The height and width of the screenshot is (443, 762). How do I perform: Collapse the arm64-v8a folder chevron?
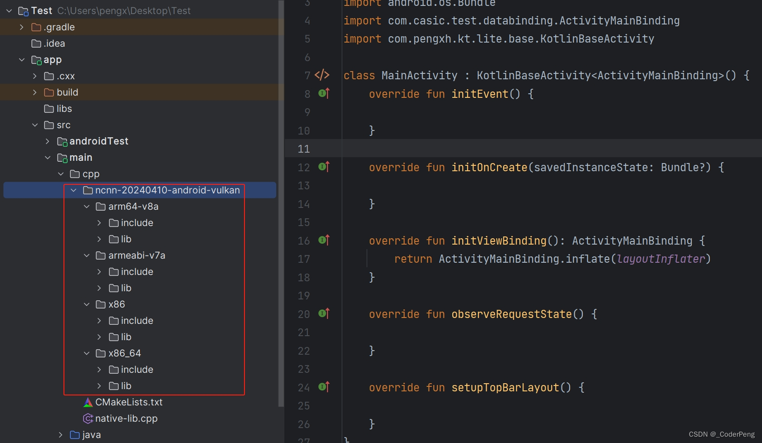coord(87,207)
